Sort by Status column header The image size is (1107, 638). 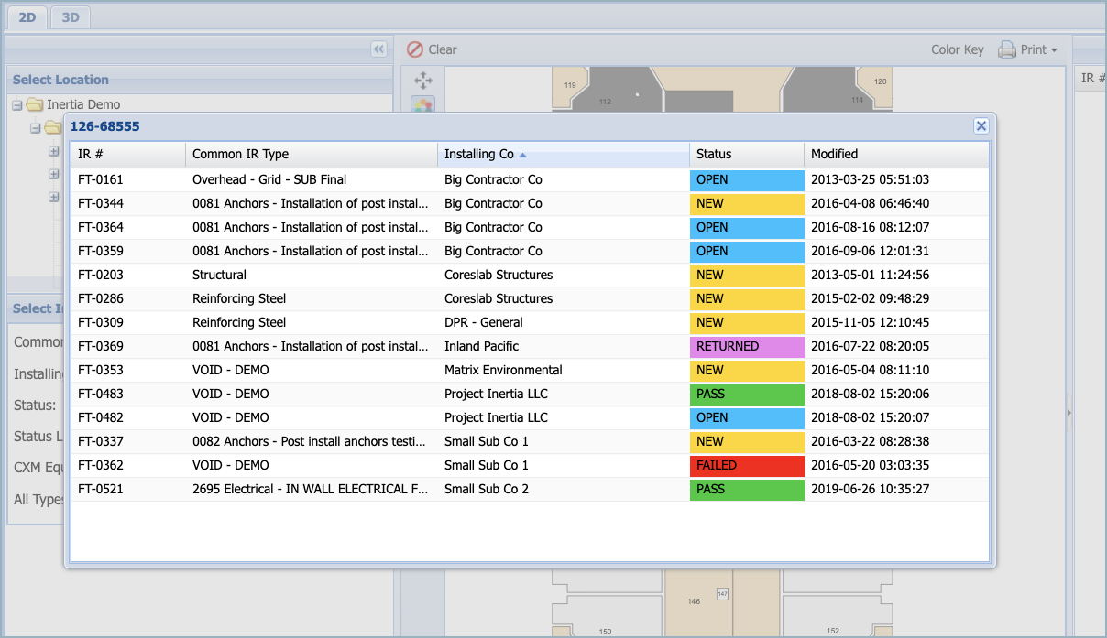[x=747, y=154]
